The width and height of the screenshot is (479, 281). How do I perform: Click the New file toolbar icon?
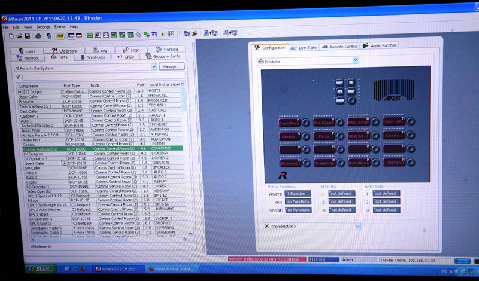pyautogui.click(x=11, y=36)
